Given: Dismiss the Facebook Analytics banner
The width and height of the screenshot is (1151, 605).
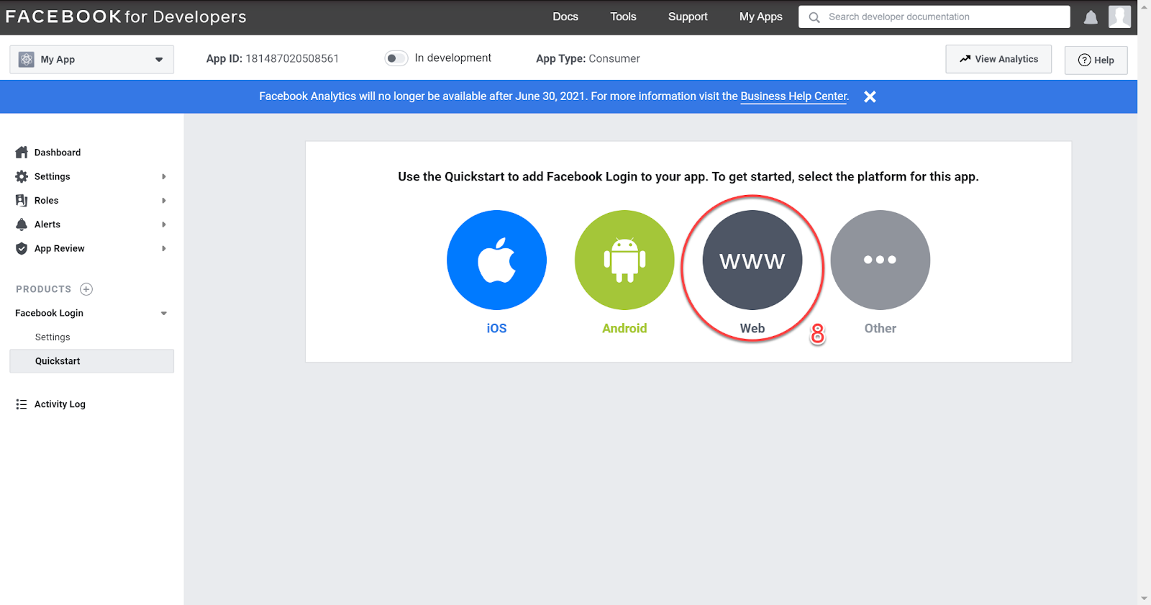Looking at the screenshot, I should (x=870, y=96).
